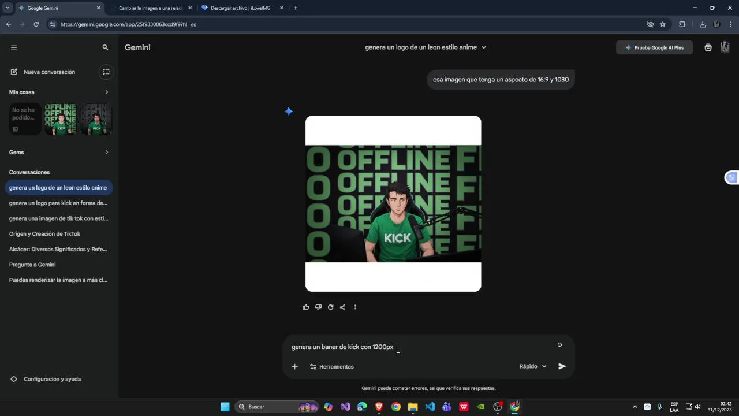The image size is (739, 416).
Task: Regenerate the response icon
Action: (330, 307)
